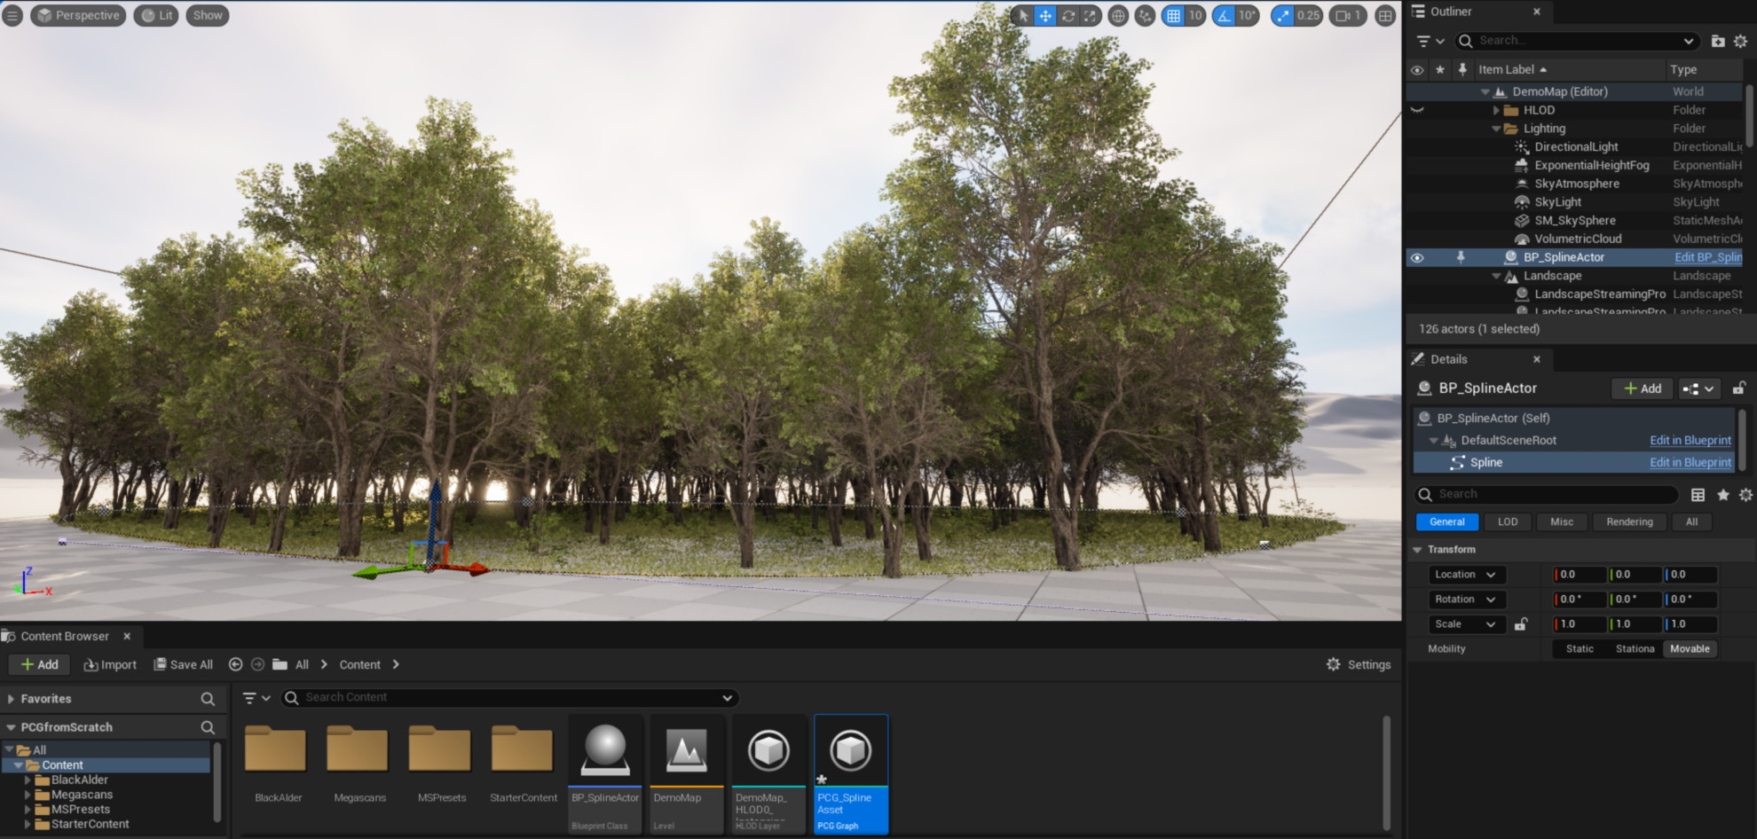Open surface snapping options icon
The height and width of the screenshot is (839, 1757).
pos(1145,15)
